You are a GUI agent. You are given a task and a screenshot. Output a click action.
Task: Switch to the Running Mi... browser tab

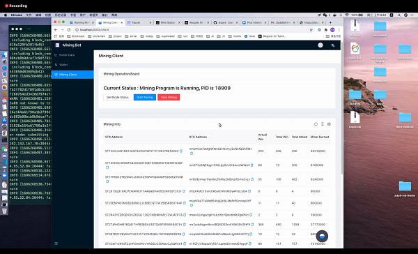(81, 23)
